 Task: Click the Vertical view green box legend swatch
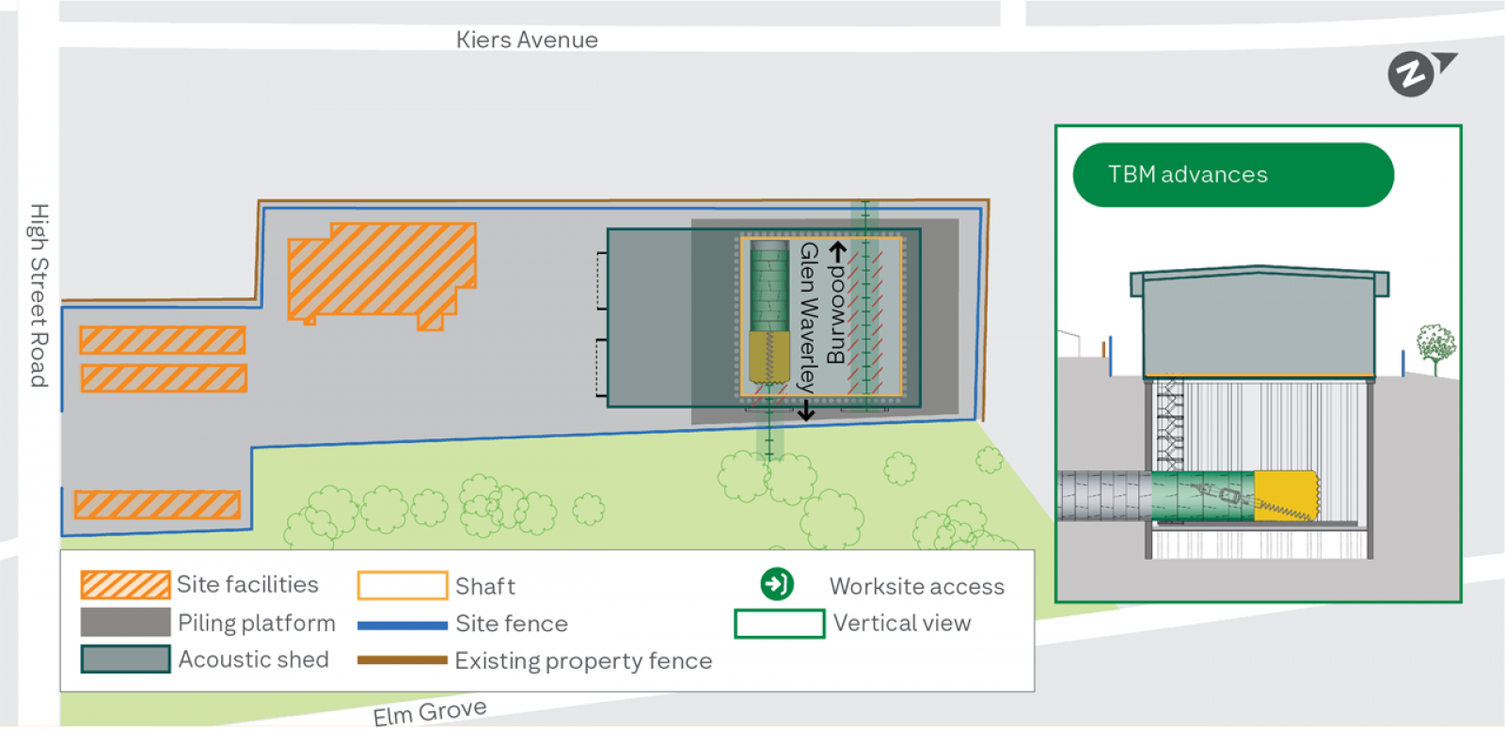coord(780,624)
